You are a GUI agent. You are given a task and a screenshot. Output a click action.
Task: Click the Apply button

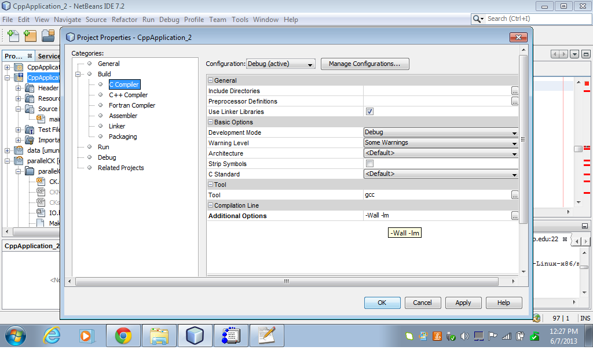coord(463,303)
